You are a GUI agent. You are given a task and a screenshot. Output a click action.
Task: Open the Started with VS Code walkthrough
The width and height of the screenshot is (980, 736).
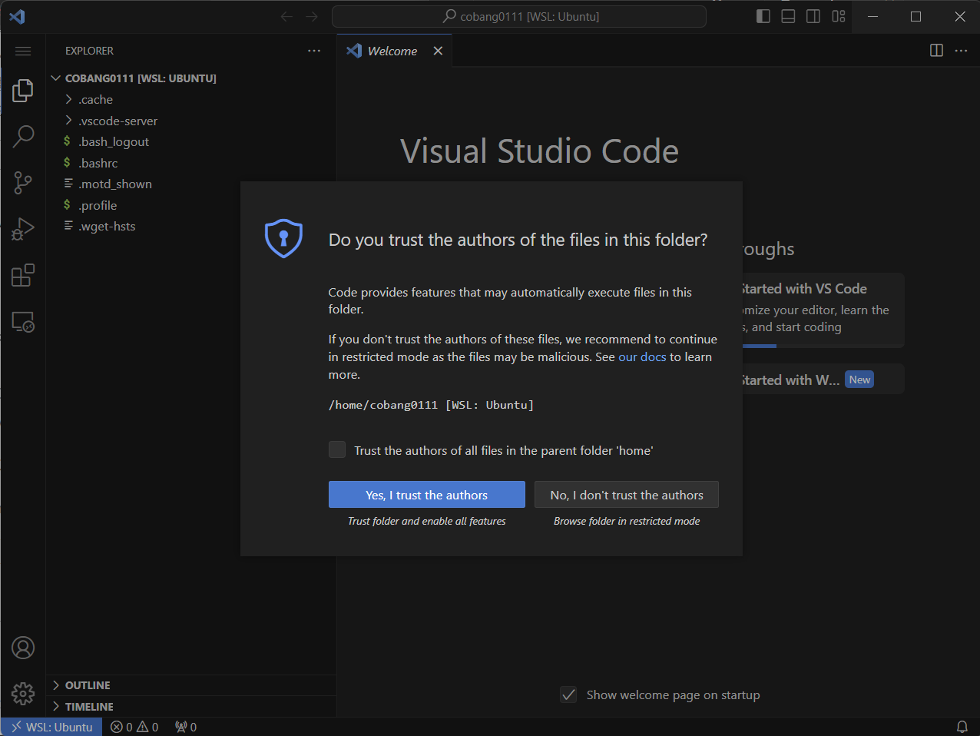823,310
